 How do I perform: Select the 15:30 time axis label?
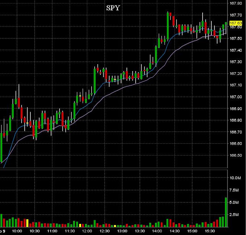point(210,231)
